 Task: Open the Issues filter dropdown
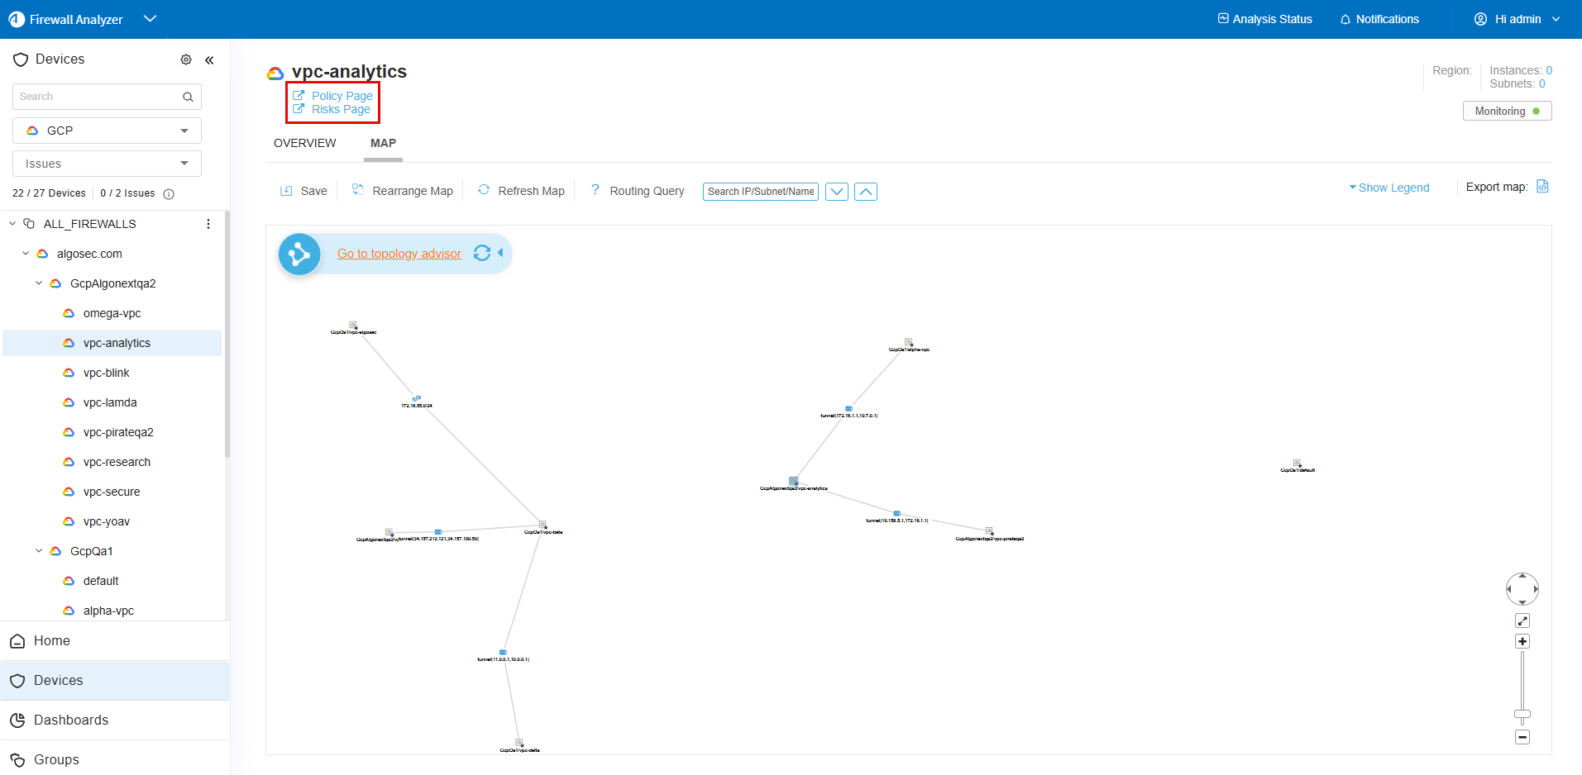coord(107,164)
